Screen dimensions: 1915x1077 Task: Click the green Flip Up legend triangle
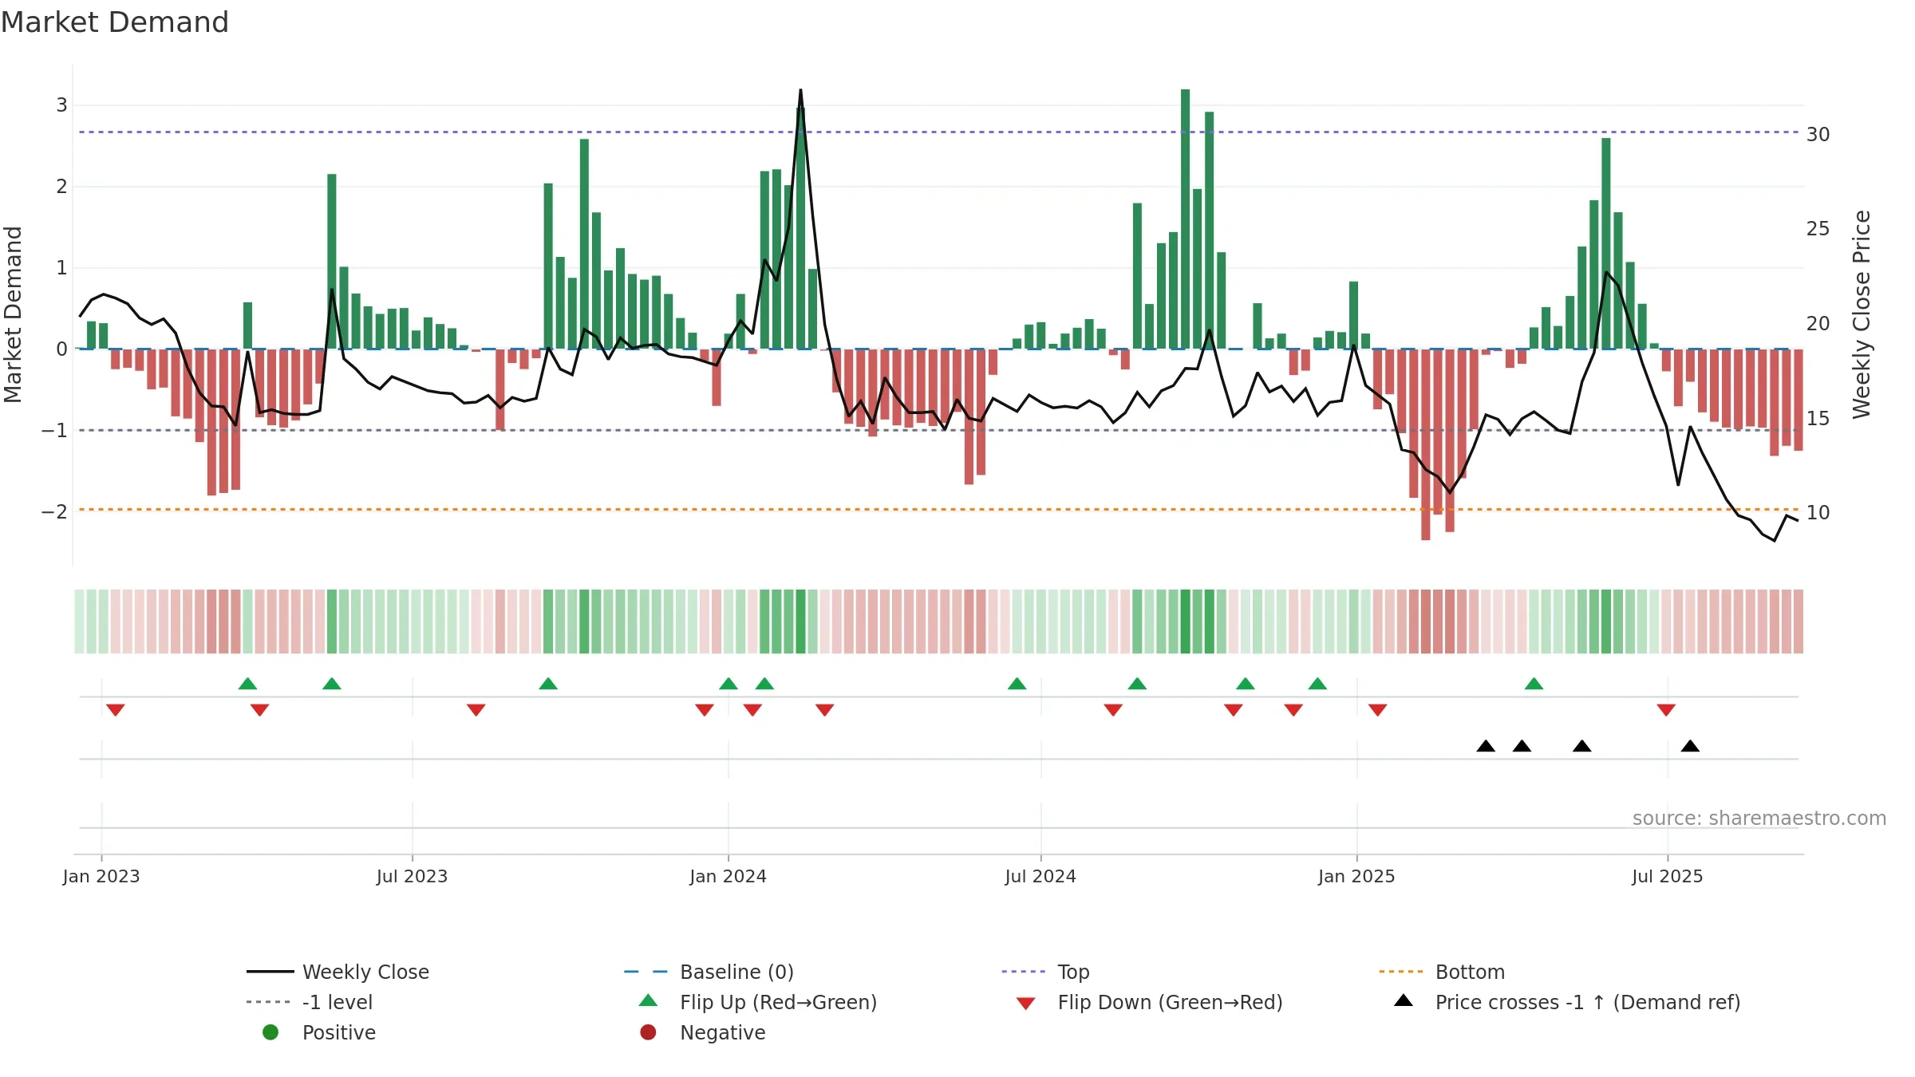click(648, 1000)
